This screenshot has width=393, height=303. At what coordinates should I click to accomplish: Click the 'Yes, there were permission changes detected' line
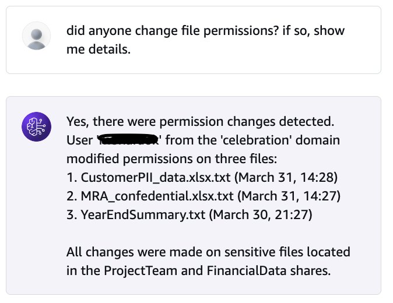[200, 122]
